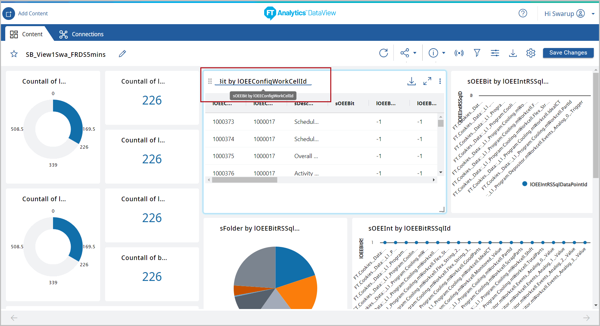Screen dimensions: 600x326
Task: Click the Save Changes button
Action: tap(568, 53)
